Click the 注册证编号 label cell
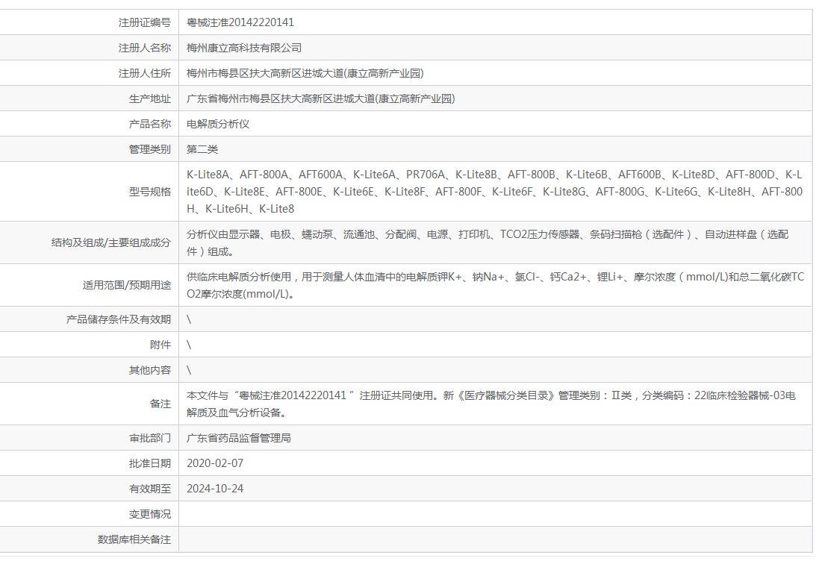 point(145,22)
